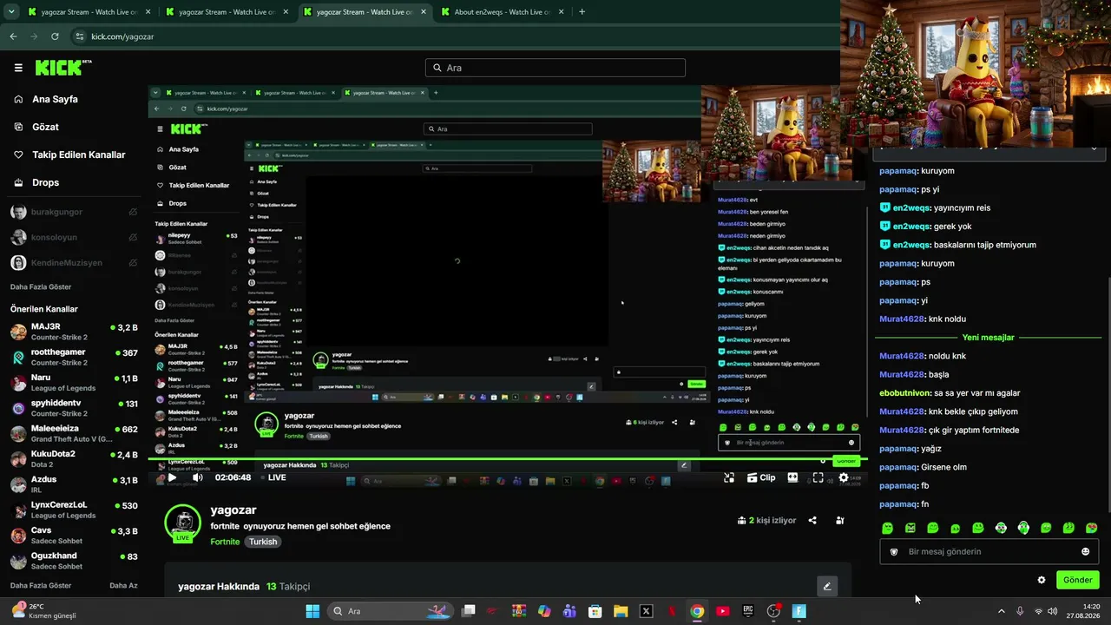1111x625 pixels.
Task: Expand recommended channels list bottom Daha Fazla Göster
Action: coord(41,585)
